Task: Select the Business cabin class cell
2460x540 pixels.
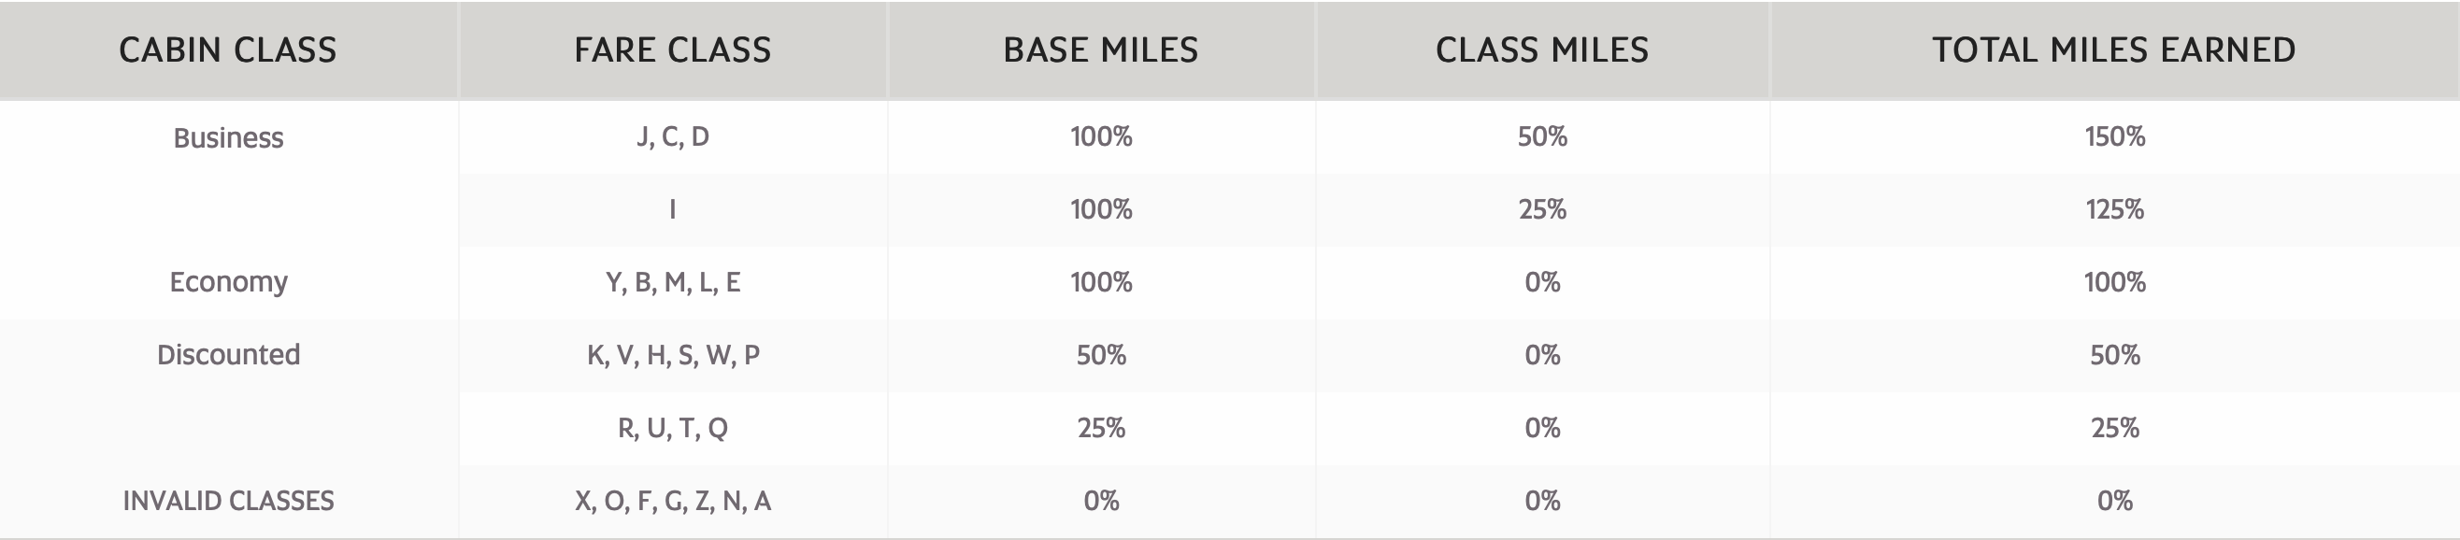Action: 228,137
